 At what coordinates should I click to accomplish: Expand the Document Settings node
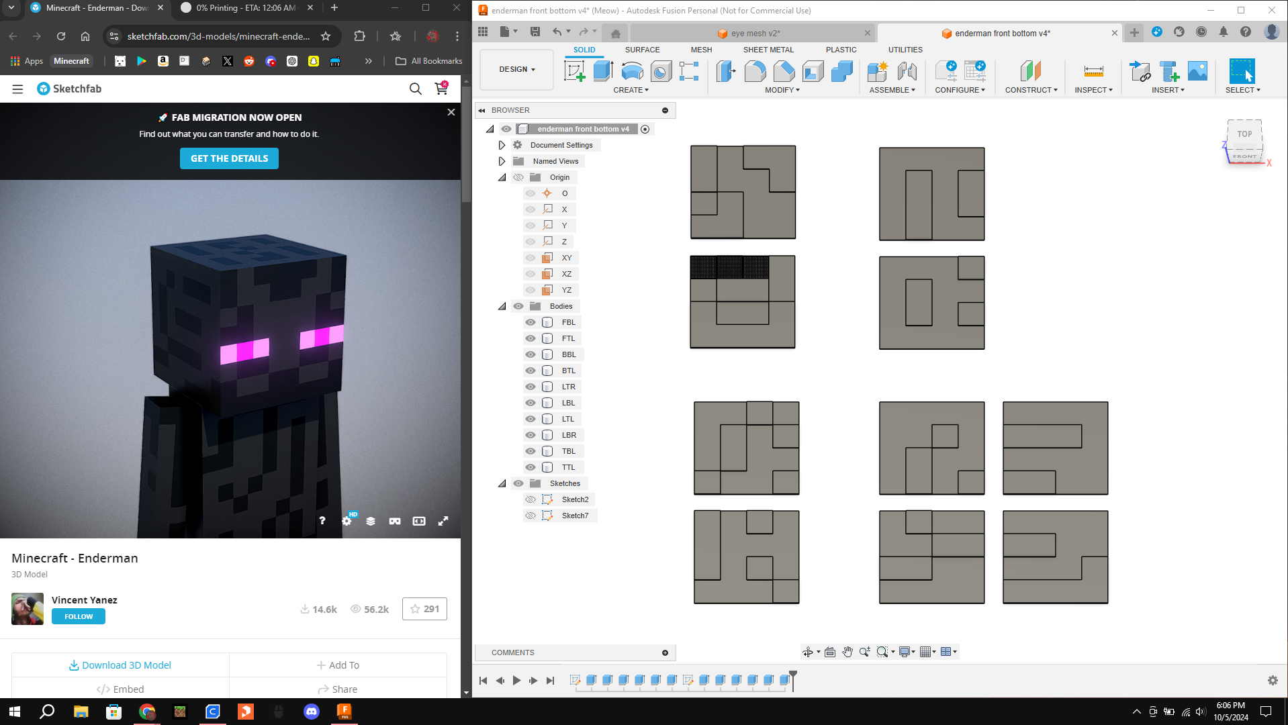tap(502, 145)
